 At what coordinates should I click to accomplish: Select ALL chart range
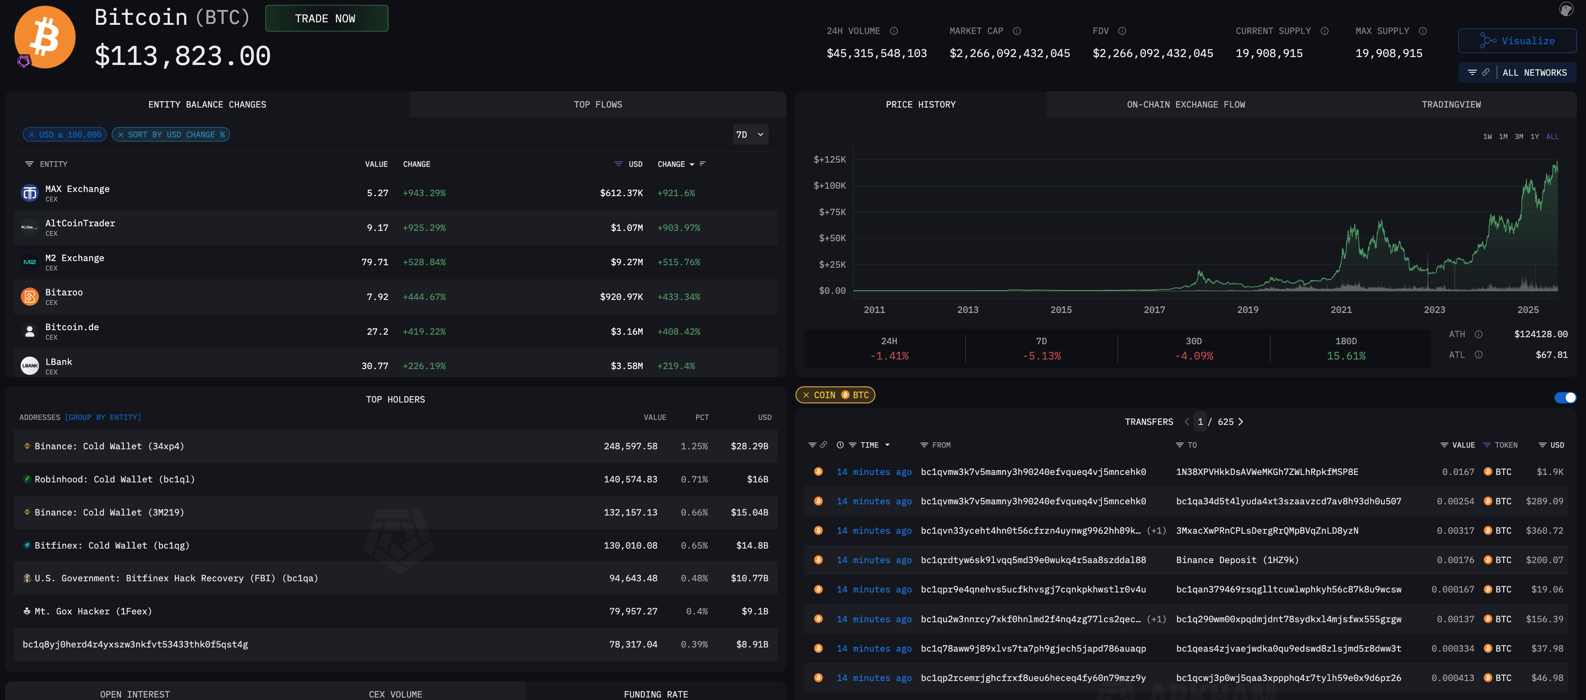(1552, 137)
